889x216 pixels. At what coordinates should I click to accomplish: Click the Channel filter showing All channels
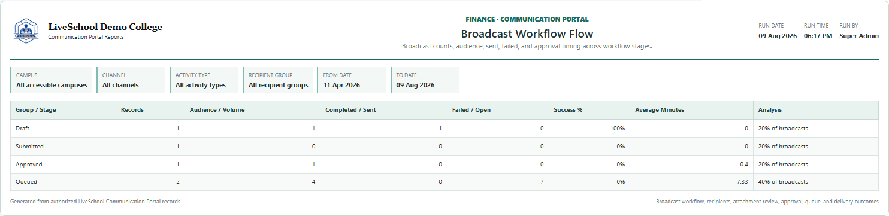131,80
